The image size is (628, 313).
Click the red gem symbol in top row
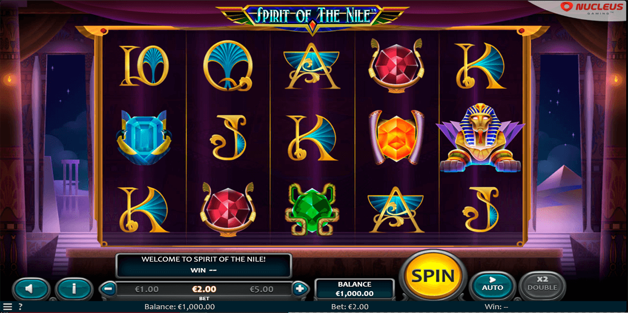click(397, 64)
